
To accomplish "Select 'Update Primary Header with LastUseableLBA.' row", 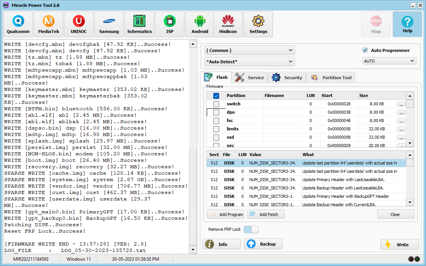I will click(x=306, y=180).
